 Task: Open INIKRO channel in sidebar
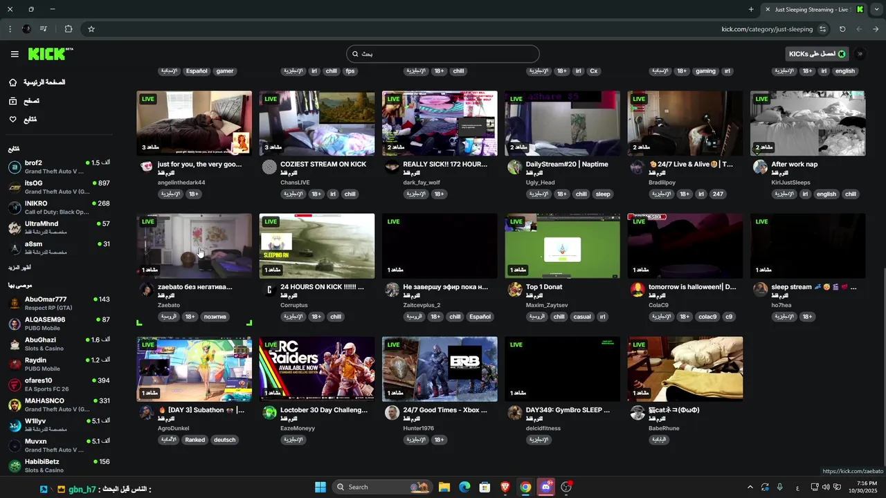(x=59, y=207)
